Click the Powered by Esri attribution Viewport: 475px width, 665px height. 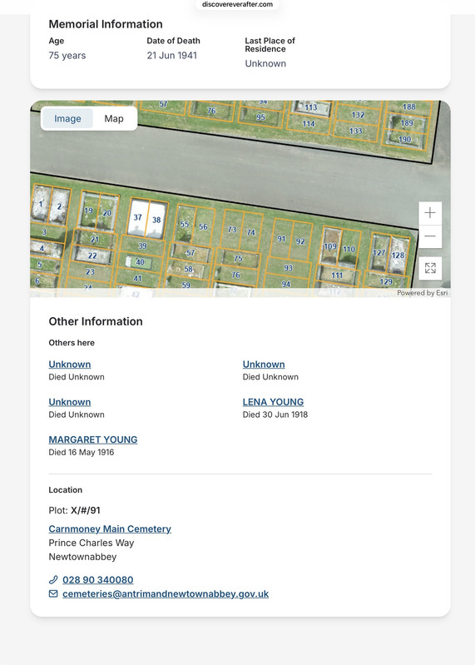coord(422,293)
